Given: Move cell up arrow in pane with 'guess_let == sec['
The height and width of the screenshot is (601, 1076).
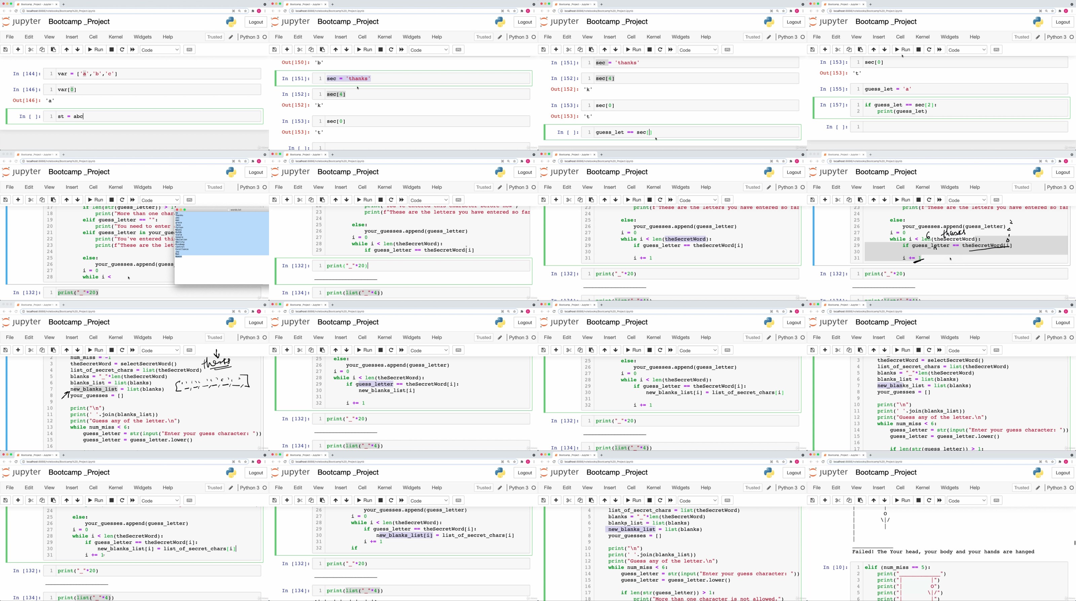Looking at the screenshot, I should coord(605,50).
